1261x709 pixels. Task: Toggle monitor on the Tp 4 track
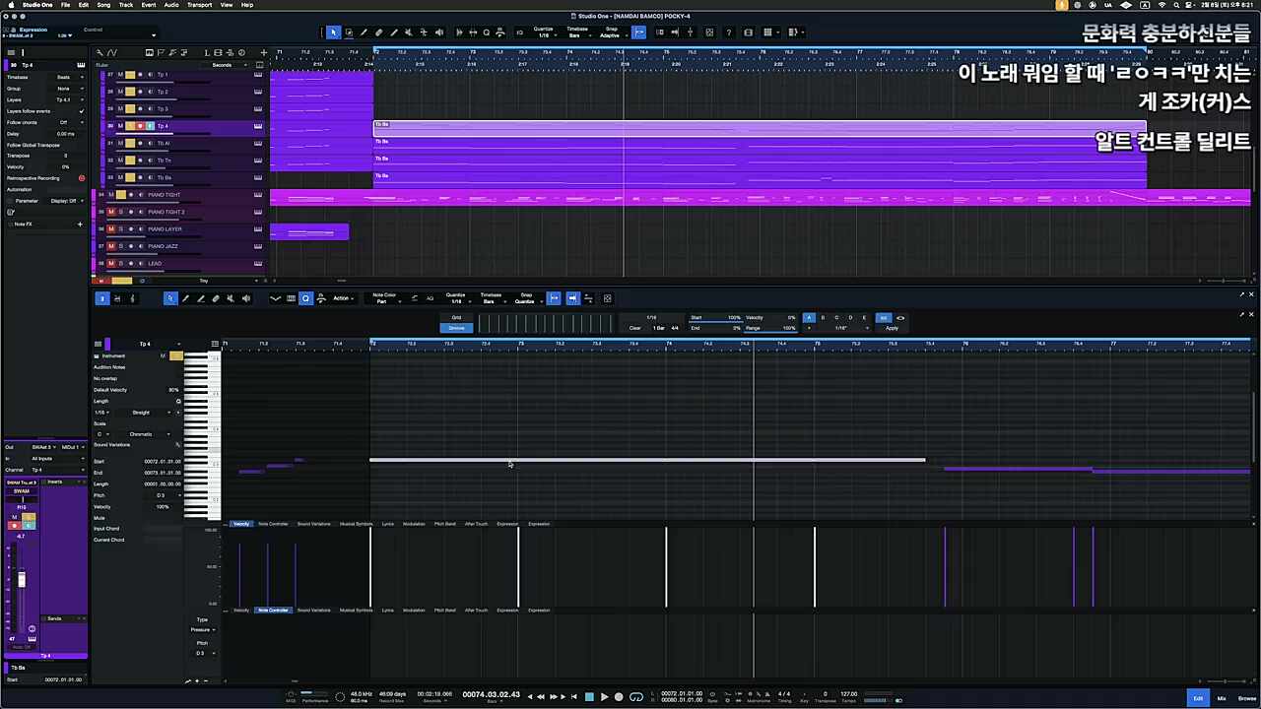click(150, 126)
